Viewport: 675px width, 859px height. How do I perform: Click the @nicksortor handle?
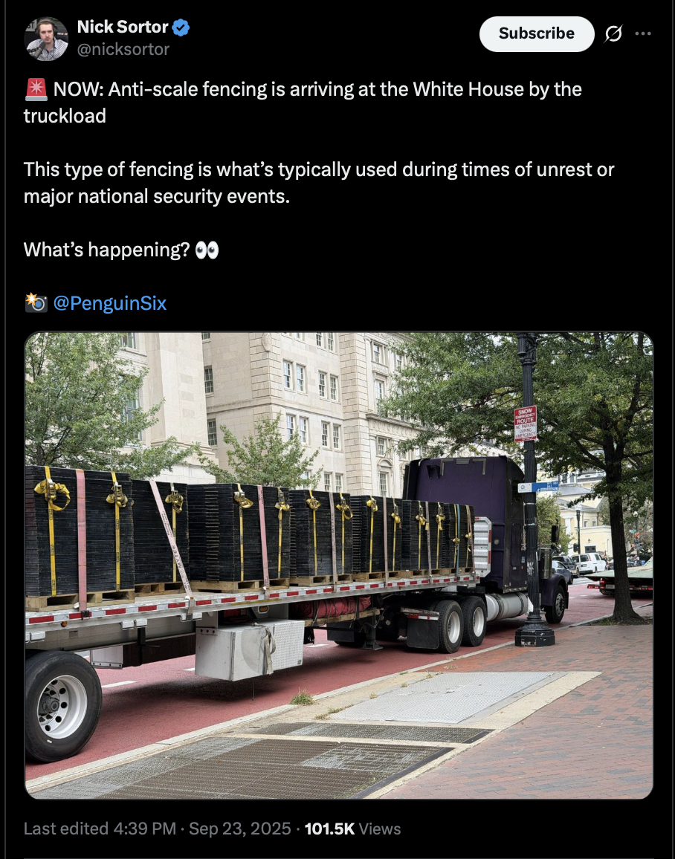coord(123,49)
